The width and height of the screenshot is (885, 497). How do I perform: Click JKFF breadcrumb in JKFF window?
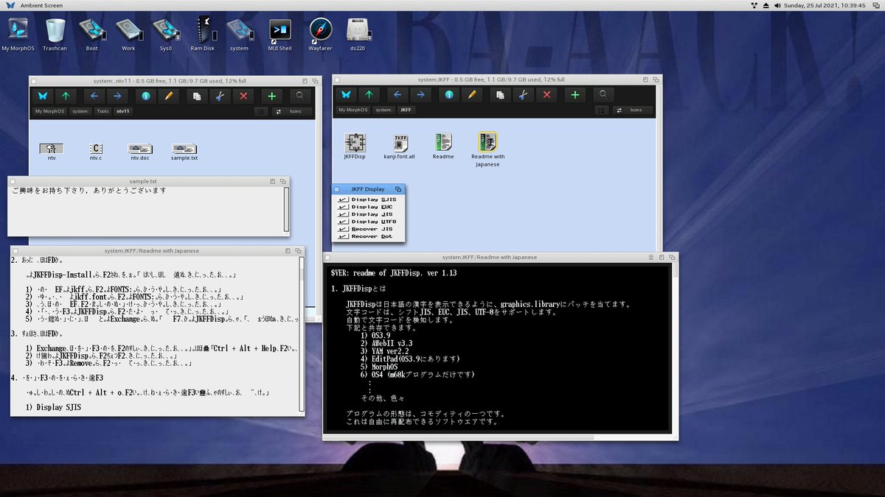pos(406,110)
